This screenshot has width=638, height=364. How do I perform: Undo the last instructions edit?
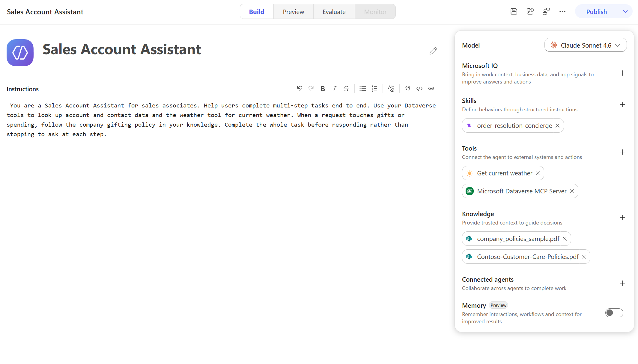(299, 89)
